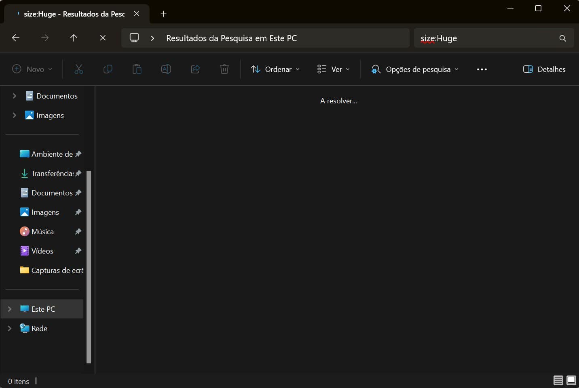Open a new tab with plus button

163,14
